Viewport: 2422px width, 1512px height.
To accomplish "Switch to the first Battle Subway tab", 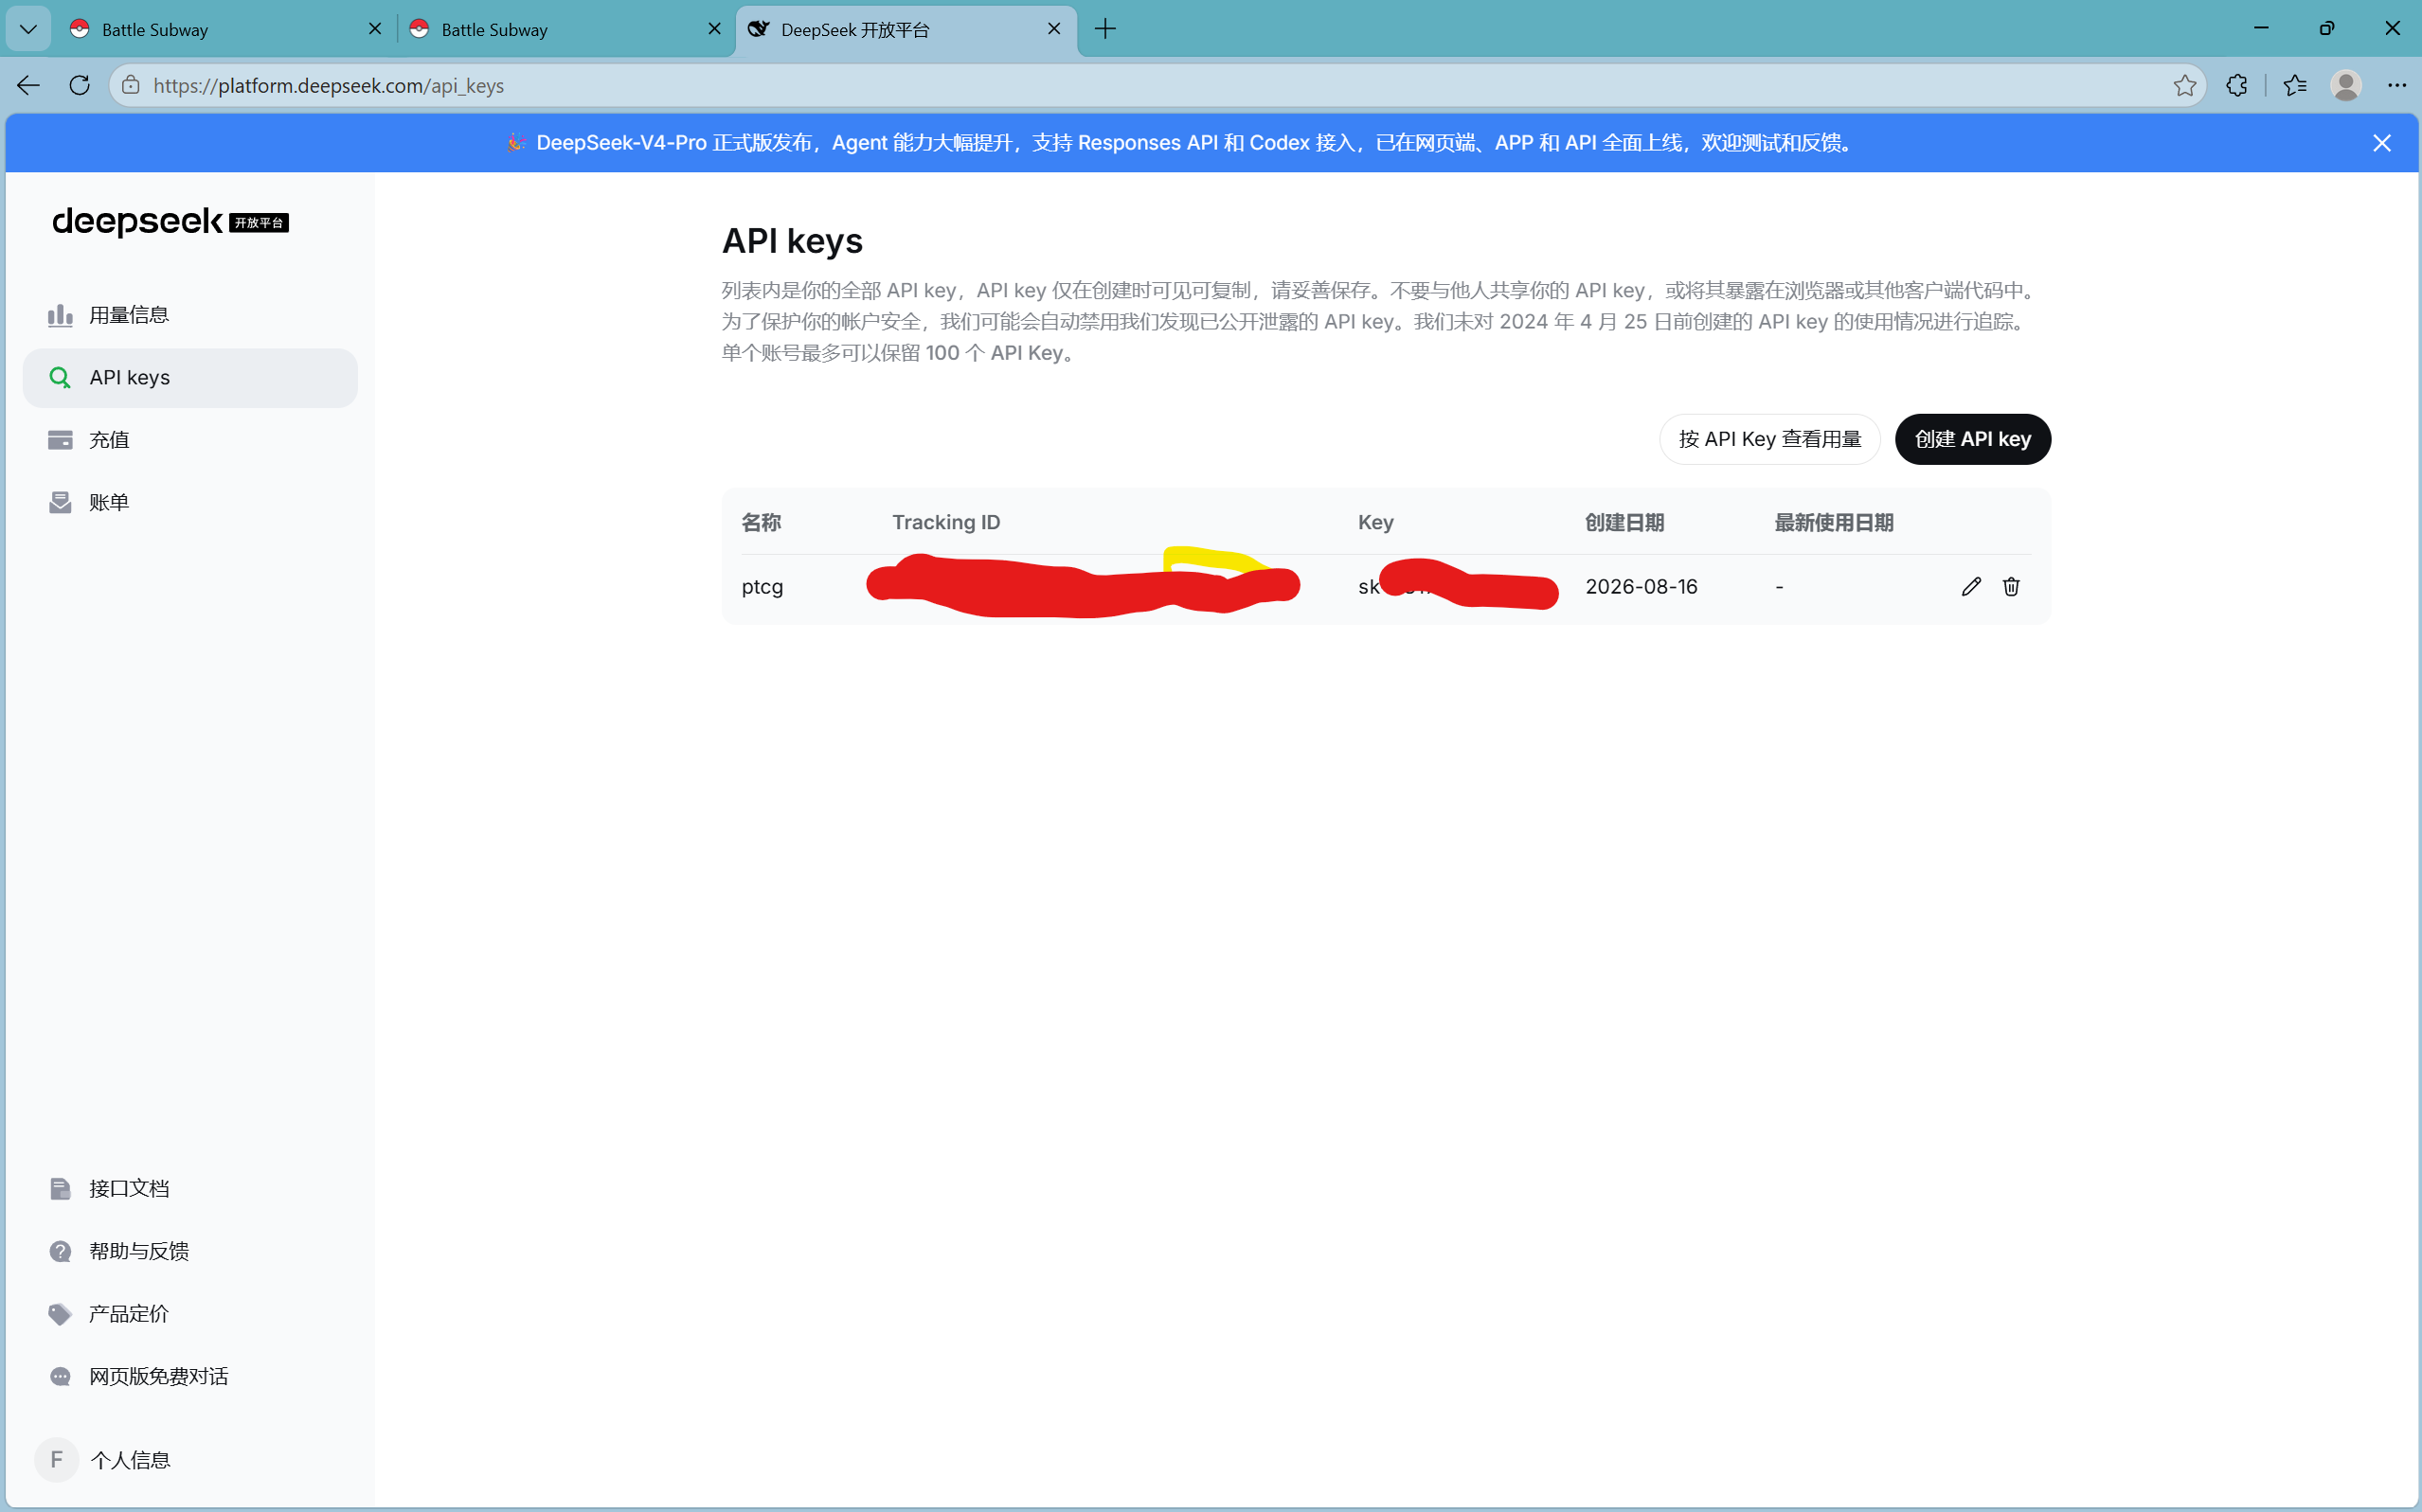I will point(225,29).
